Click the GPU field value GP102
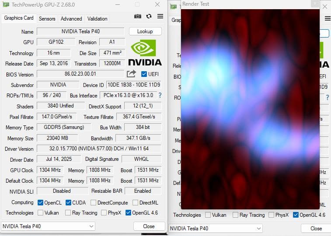The image size is (331, 236). (x=56, y=42)
